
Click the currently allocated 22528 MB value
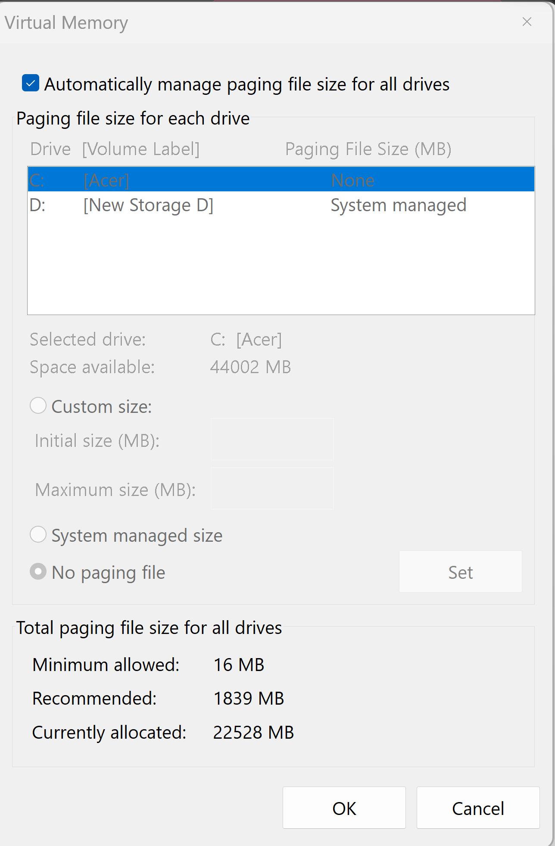pos(253,733)
